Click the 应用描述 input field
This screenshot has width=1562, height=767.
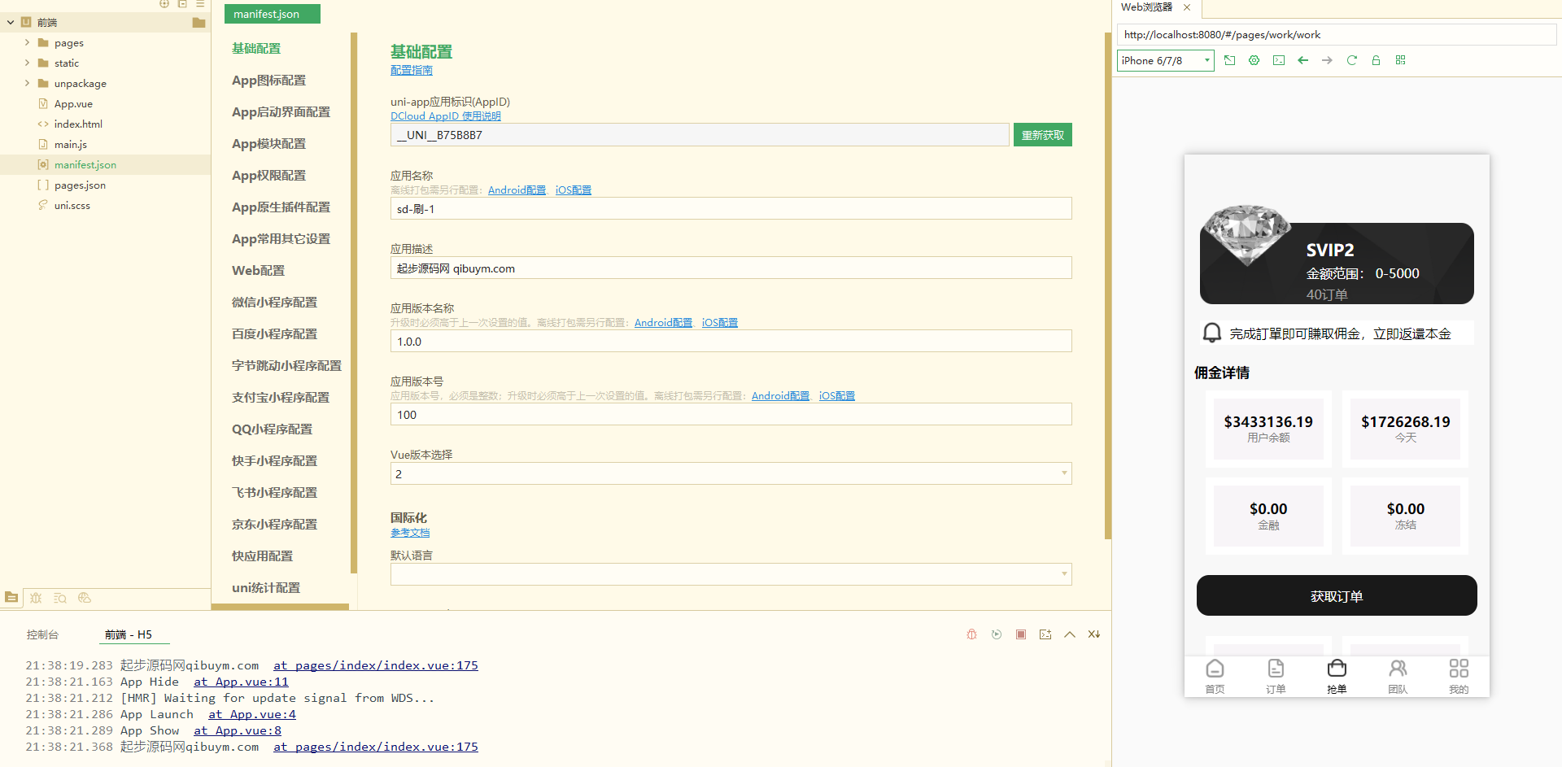(x=731, y=268)
